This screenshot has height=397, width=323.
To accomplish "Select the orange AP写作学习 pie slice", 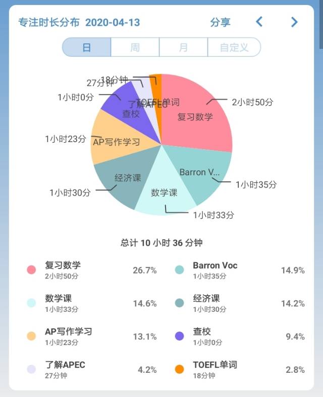I will pyautogui.click(x=114, y=142).
